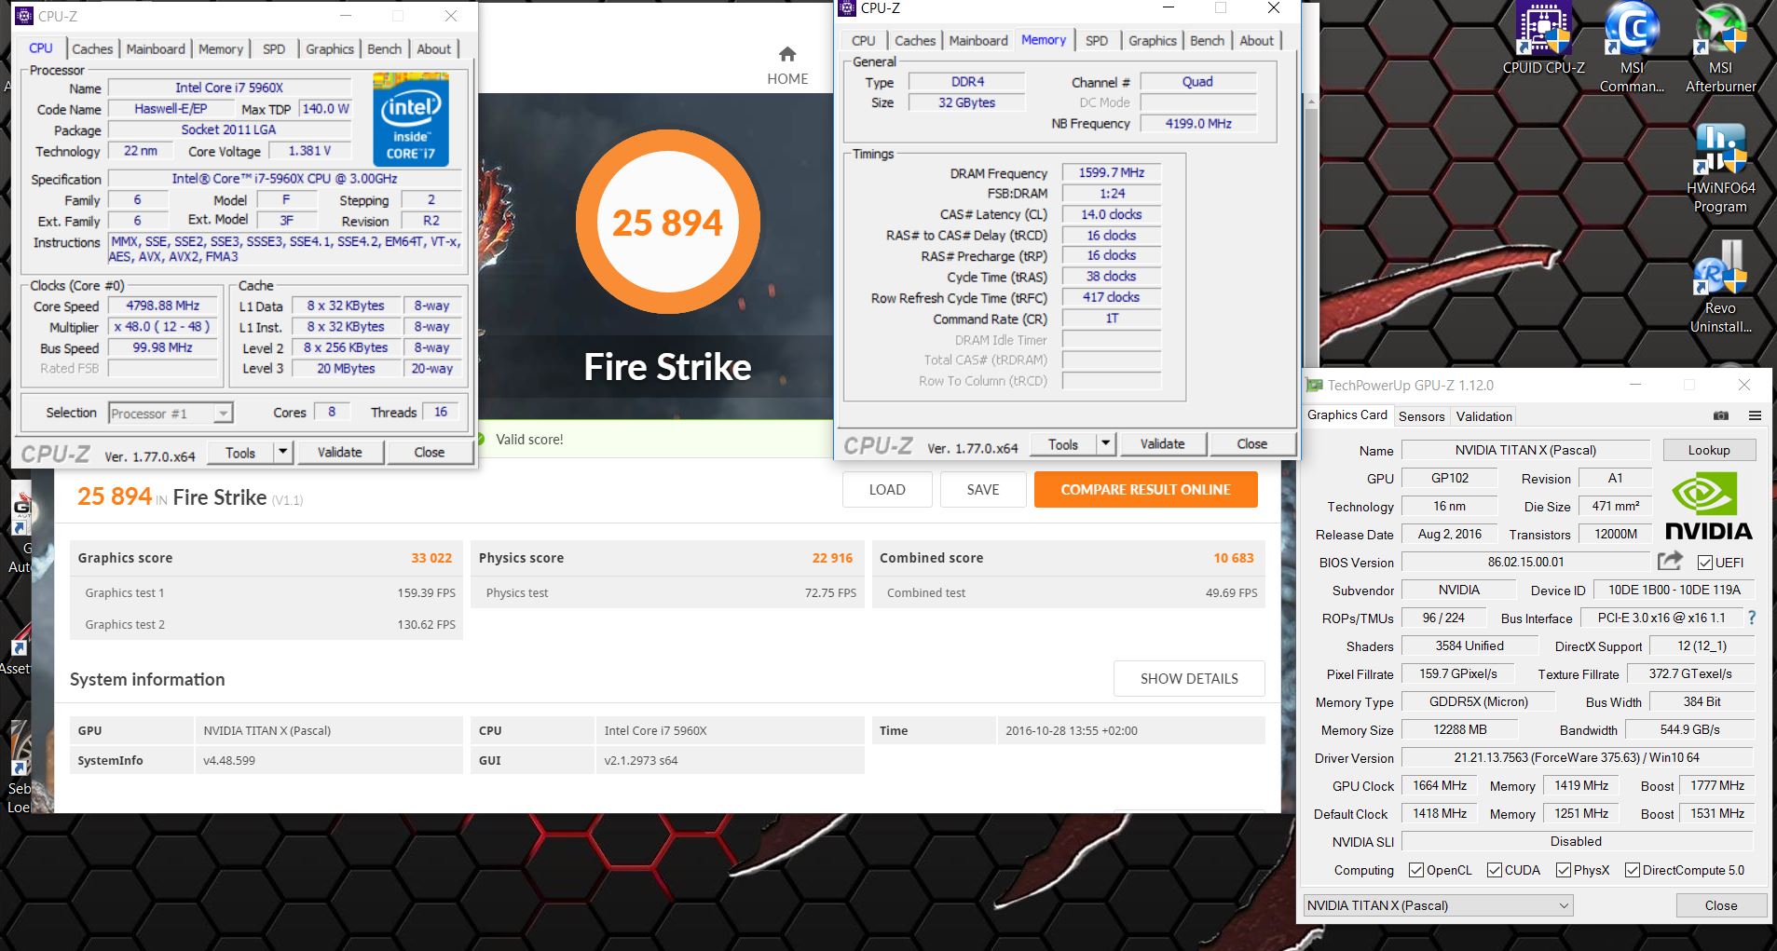The width and height of the screenshot is (1777, 951).
Task: Toggle the DirectCompute 5.0 checkbox
Action: point(1633,870)
